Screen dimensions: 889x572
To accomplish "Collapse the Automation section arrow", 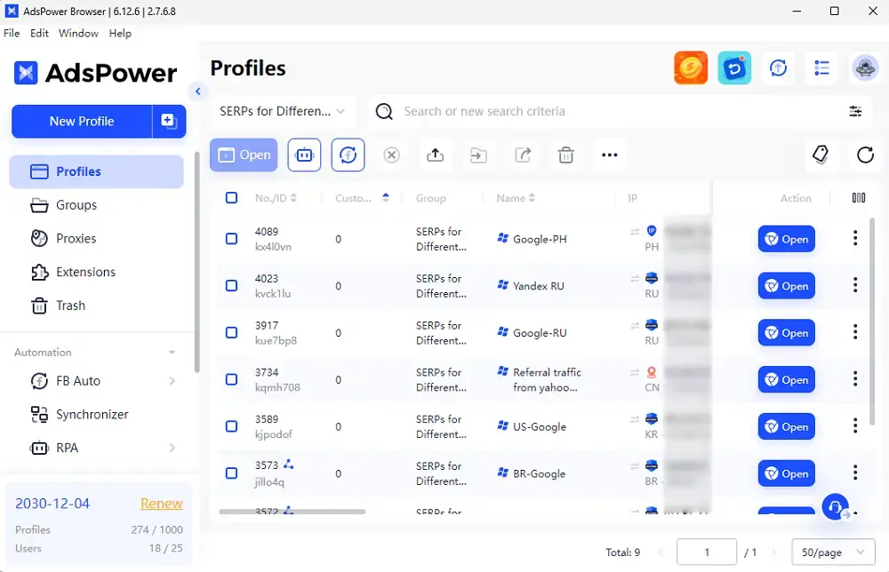I will tap(172, 353).
